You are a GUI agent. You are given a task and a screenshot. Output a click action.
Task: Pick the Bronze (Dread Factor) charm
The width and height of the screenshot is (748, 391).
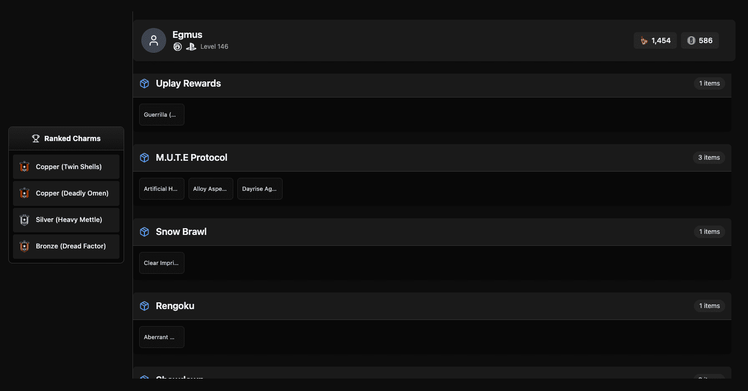[66, 246]
